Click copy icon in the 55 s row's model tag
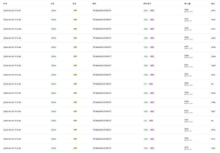Image resolution: width=220 pixels, height=153 pixels. (110, 10)
